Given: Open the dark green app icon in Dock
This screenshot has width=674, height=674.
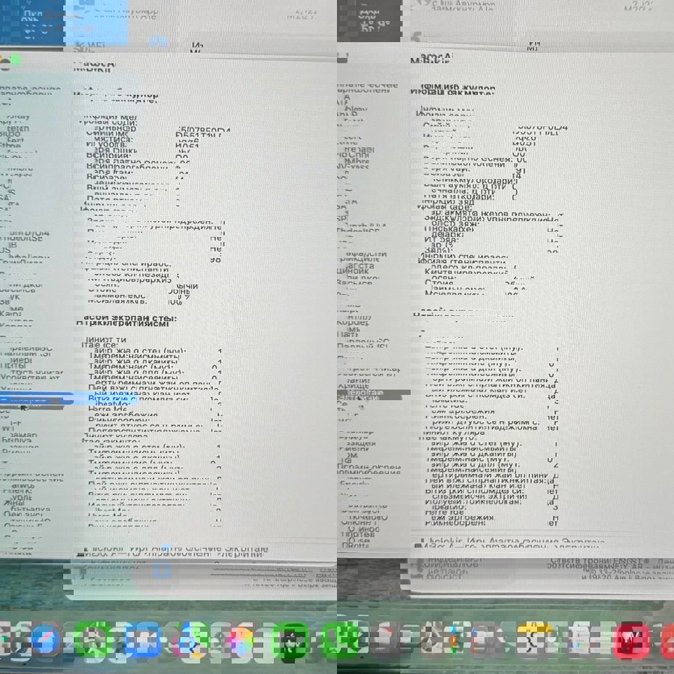Looking at the screenshot, I should pos(290,640).
